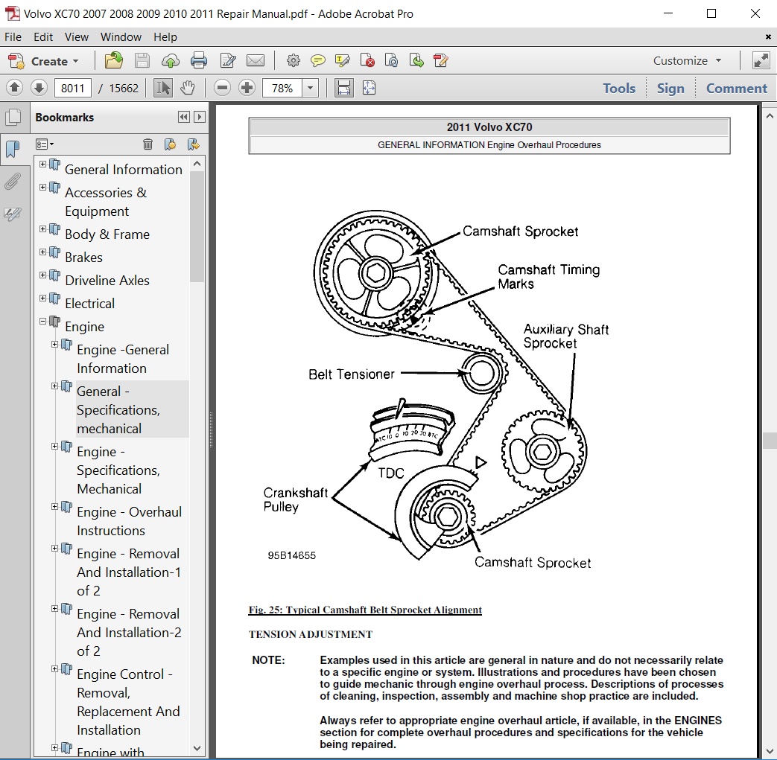
Task: Select Engine - Removal And Installation-1 bookmark
Action: 129,572
